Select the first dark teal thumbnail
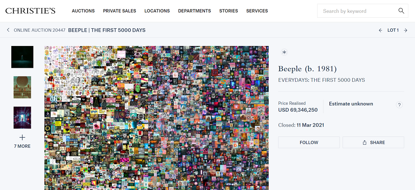The height and width of the screenshot is (190, 415). click(x=22, y=57)
